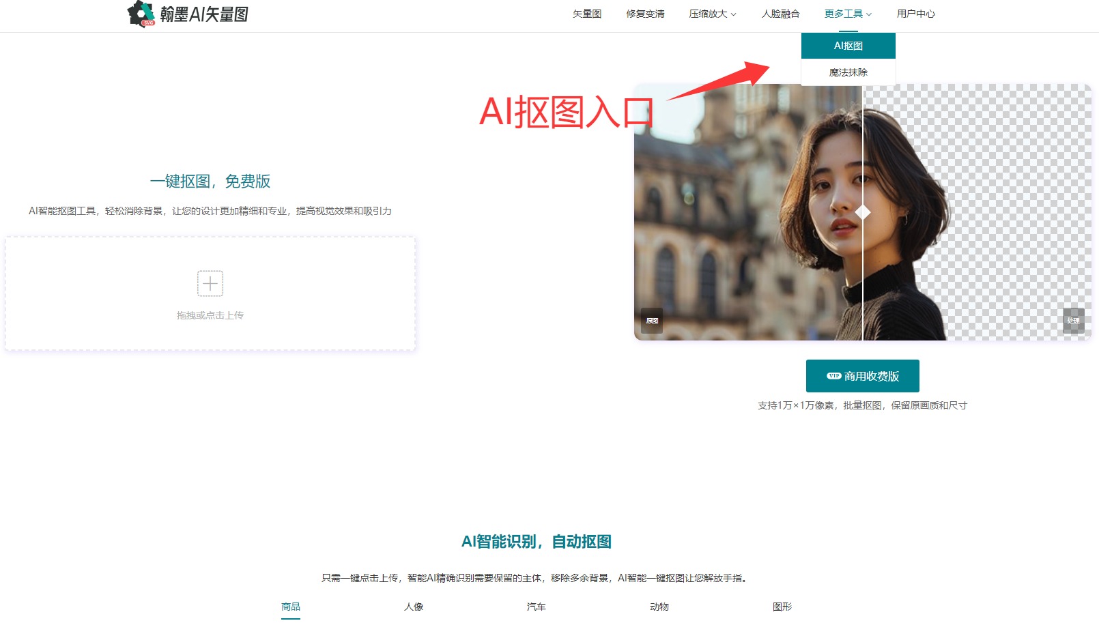
Task: Expand the 更多工具 dropdown menu
Action: pyautogui.click(x=848, y=14)
